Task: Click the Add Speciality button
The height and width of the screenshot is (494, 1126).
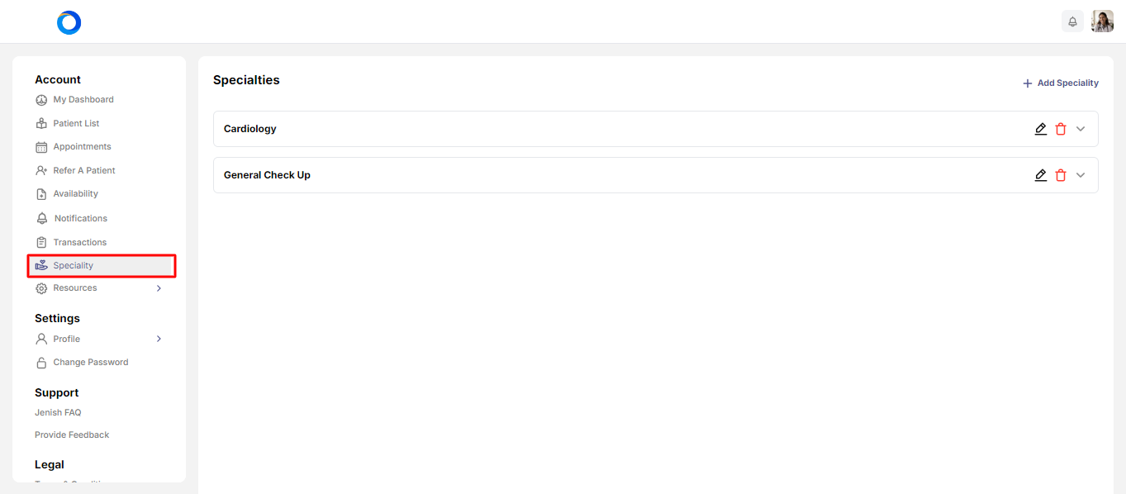Action: pyautogui.click(x=1061, y=83)
